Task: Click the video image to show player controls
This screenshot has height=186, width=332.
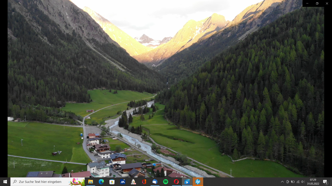Action: (x=166, y=93)
